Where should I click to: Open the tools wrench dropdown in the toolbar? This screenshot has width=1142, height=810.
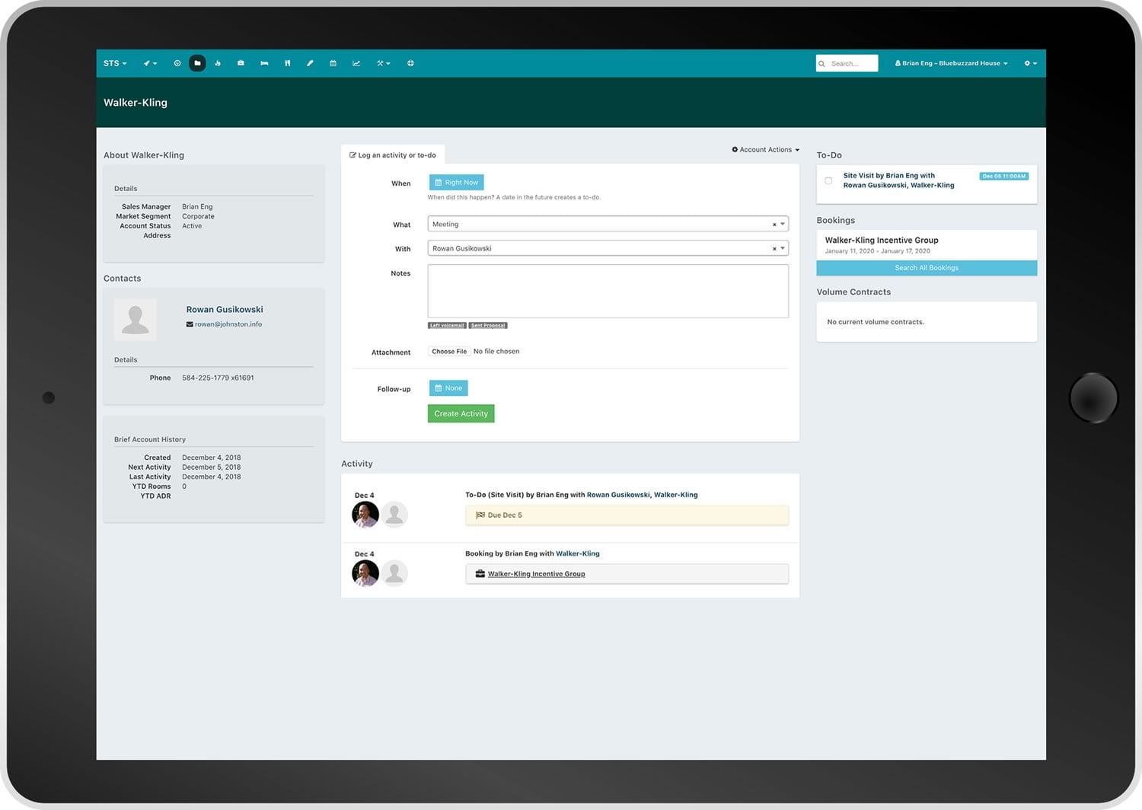click(x=383, y=63)
